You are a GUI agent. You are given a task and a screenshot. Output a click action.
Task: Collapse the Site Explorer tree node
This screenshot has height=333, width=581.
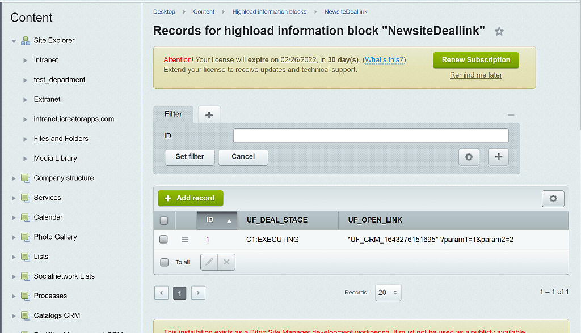(x=14, y=41)
